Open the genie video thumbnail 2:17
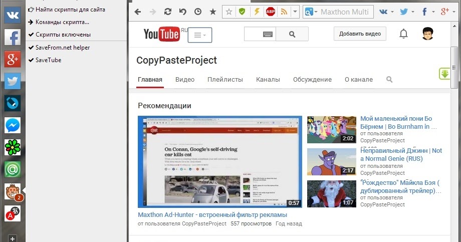Screen dimensions: 461x242 click(332, 162)
